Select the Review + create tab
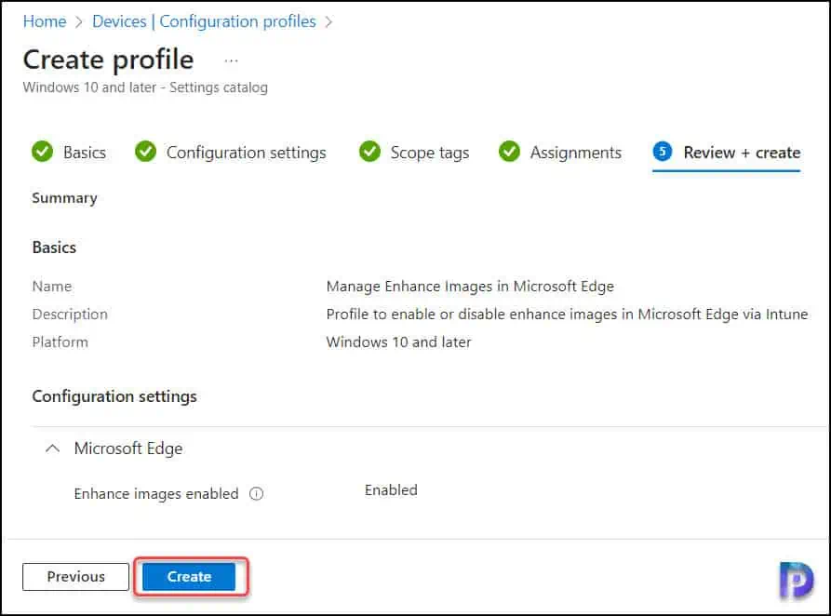Screen dimensions: 831x616 click(727, 153)
